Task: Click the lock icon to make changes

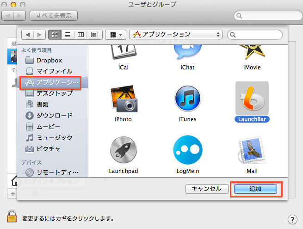Action: pyautogui.click(x=12, y=216)
